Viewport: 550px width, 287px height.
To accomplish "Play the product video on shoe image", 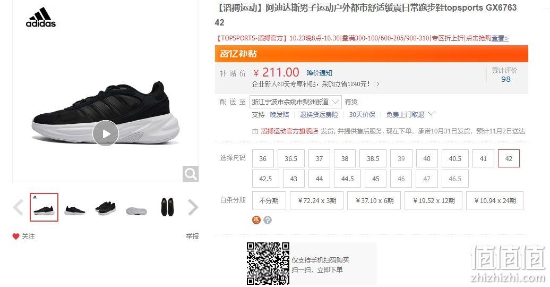I will (x=106, y=133).
